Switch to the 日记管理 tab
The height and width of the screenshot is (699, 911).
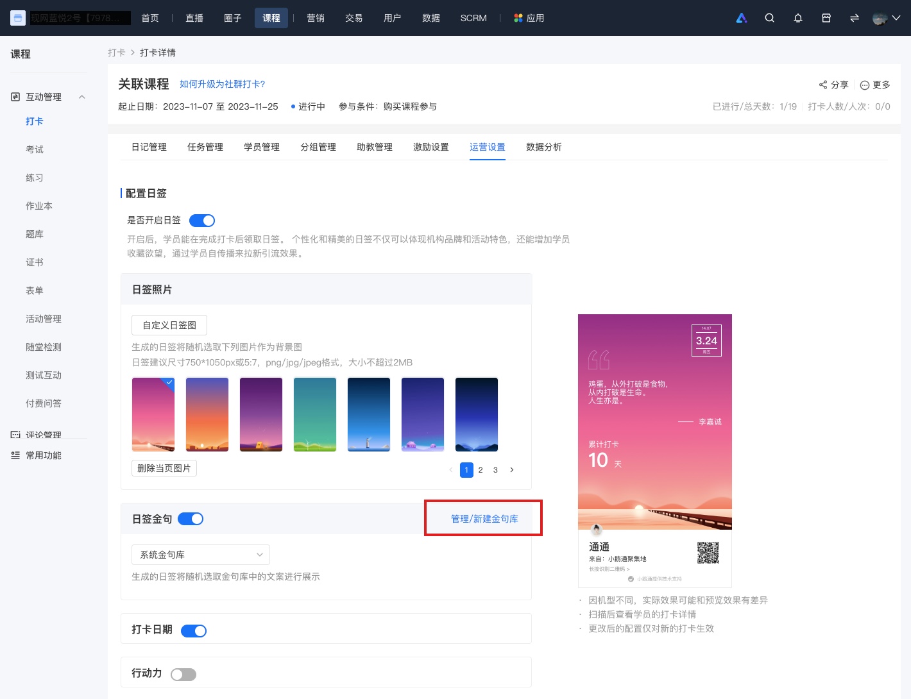click(149, 147)
